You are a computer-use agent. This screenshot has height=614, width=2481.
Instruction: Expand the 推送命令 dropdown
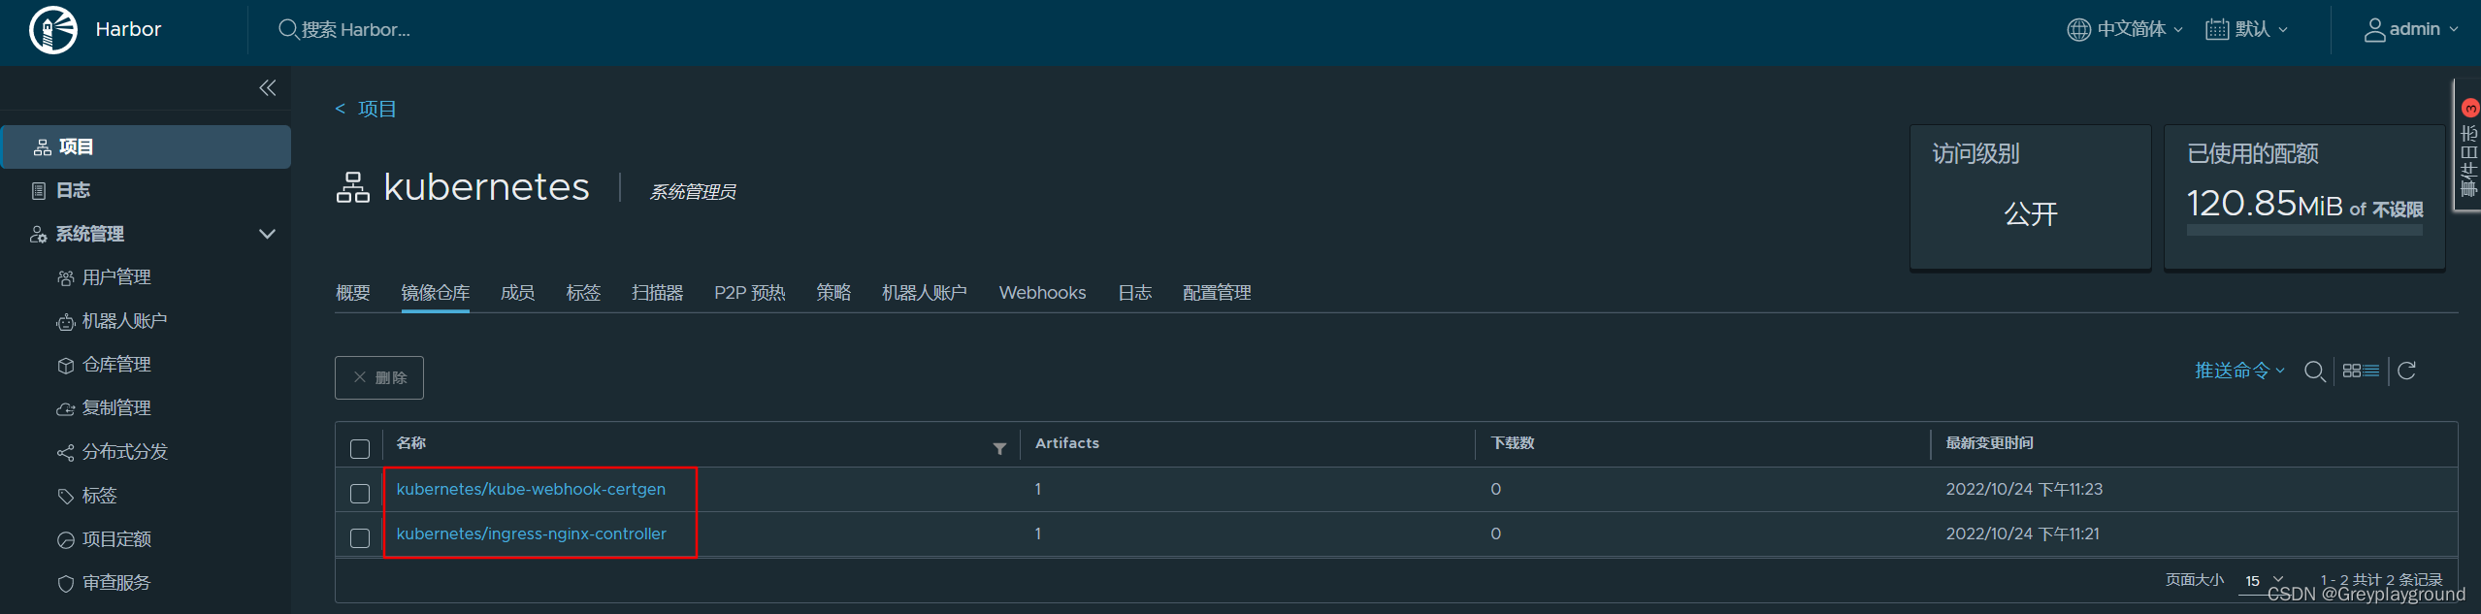click(x=2240, y=371)
